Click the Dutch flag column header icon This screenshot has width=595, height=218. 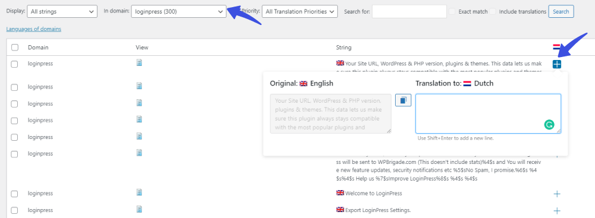557,48
